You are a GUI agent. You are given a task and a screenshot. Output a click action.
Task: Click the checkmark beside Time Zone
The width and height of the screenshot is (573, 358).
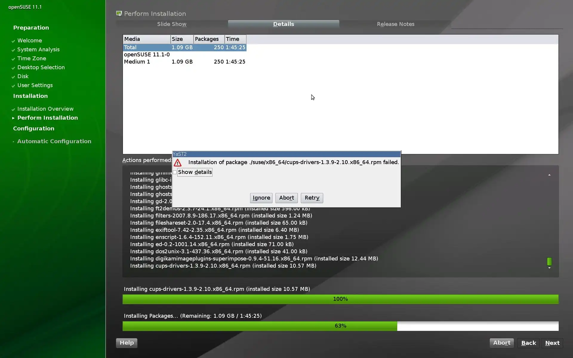tap(13, 59)
